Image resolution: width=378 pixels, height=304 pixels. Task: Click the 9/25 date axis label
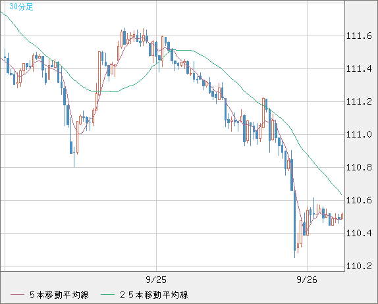(156, 280)
